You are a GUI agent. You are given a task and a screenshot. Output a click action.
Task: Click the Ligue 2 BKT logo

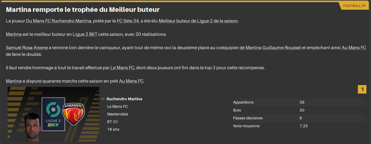pyautogui.click(x=53, y=114)
